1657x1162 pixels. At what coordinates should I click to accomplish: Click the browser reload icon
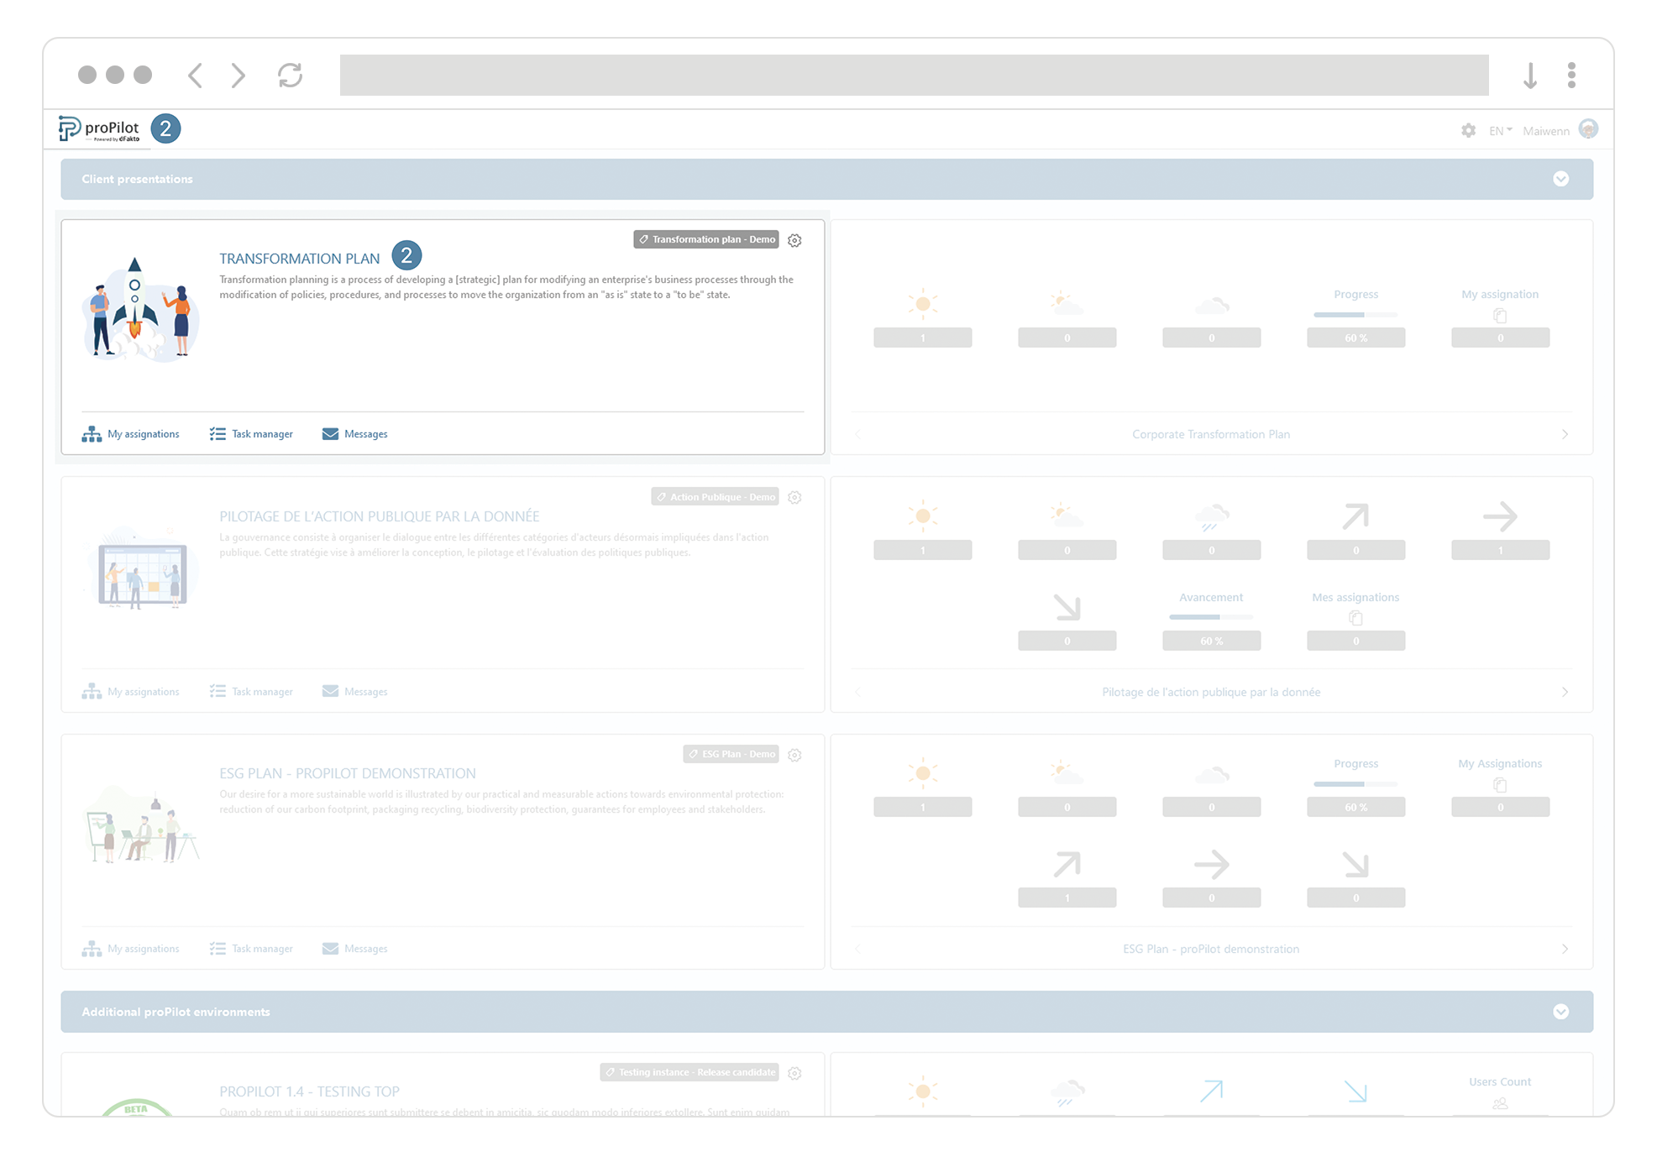tap(290, 76)
